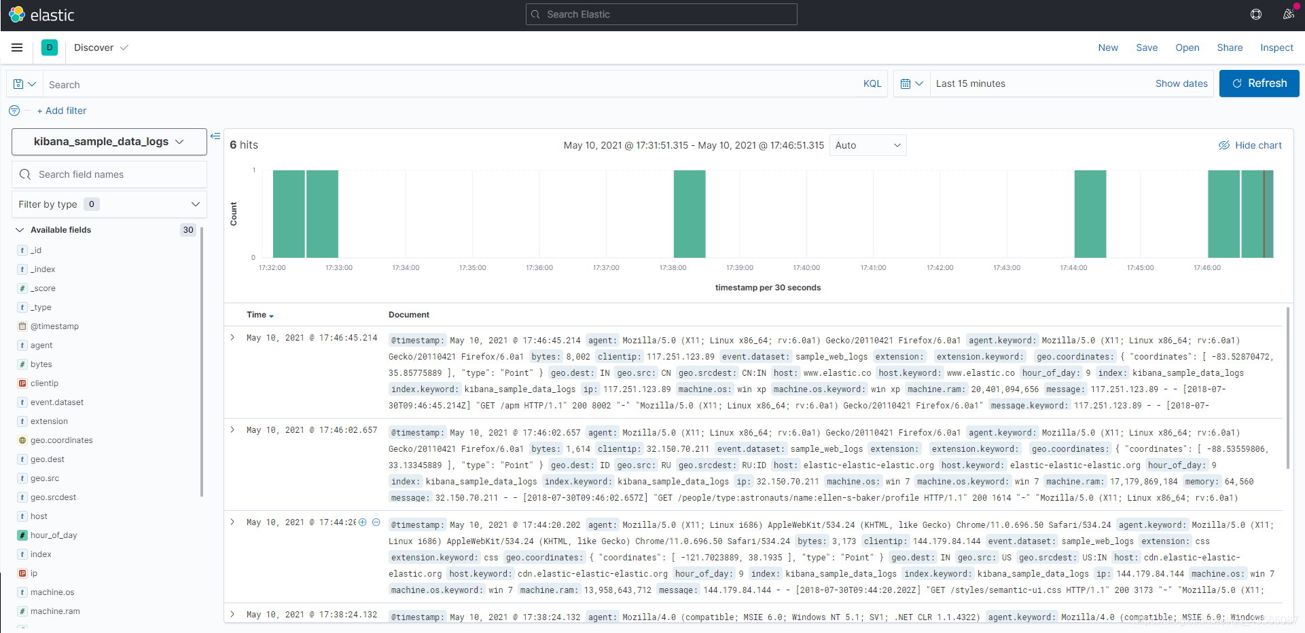The height and width of the screenshot is (633, 1305).
Task: Open the help menu icon
Action: pyautogui.click(x=1256, y=14)
